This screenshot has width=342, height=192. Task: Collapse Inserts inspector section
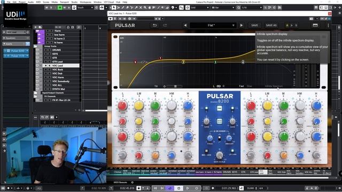tap(4, 44)
